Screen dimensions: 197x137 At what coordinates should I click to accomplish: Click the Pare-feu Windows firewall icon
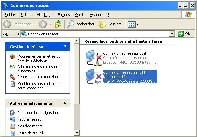[x=13, y=57]
